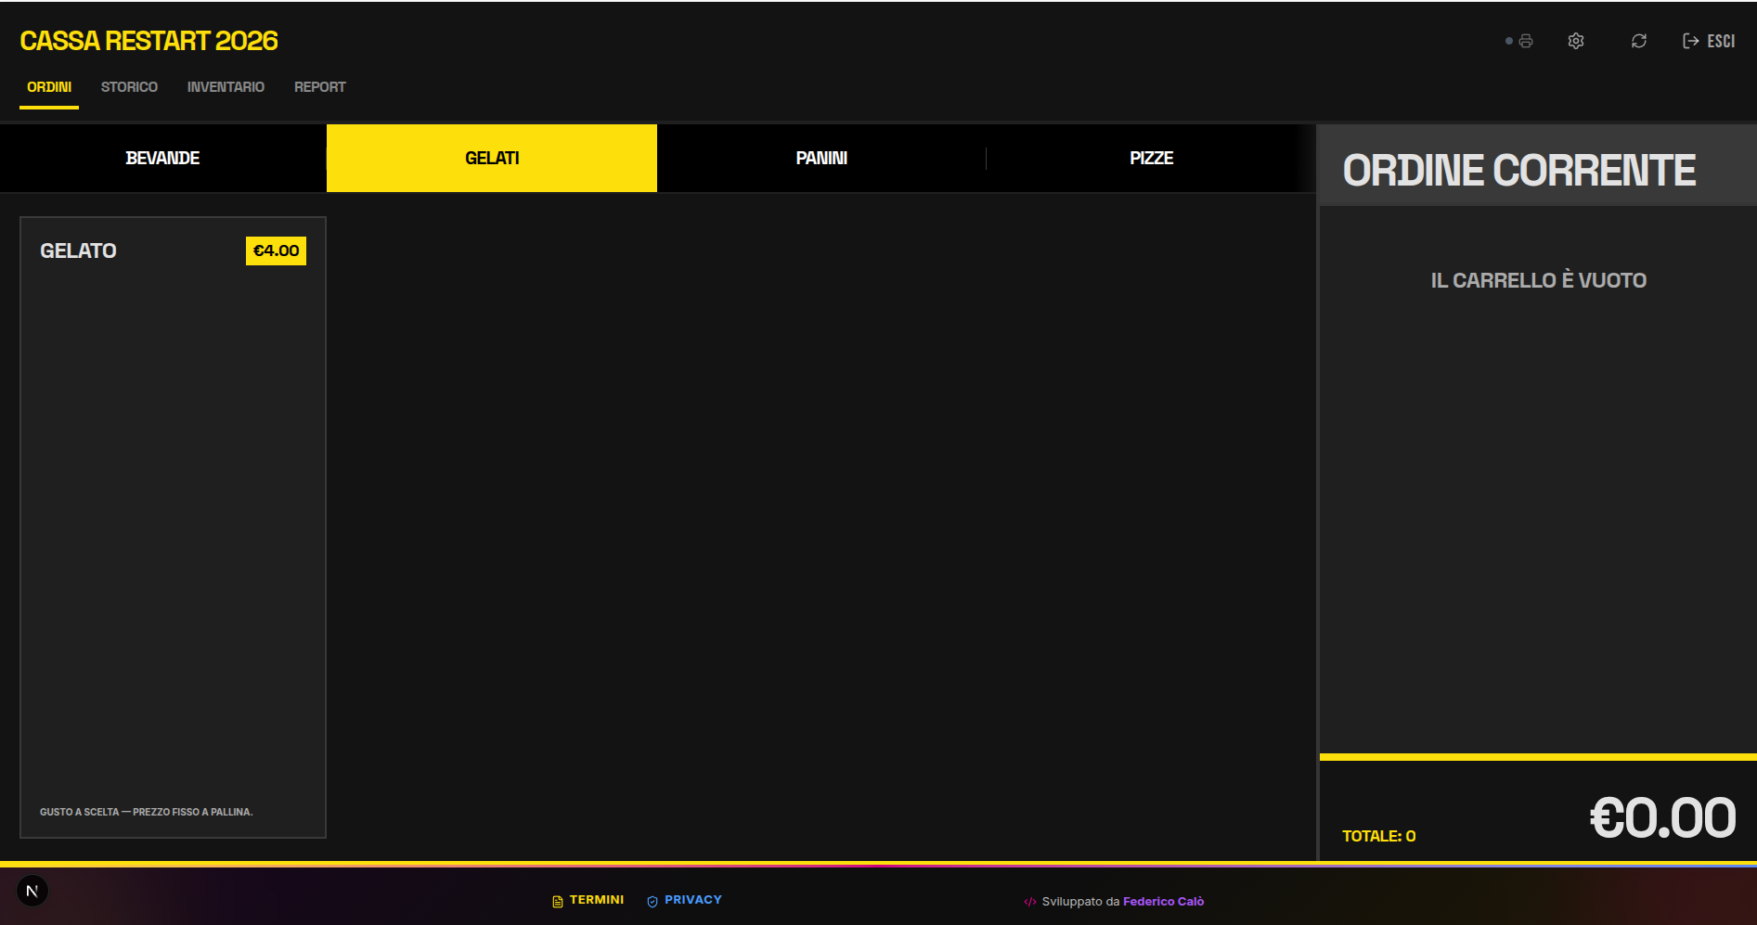Open the PRIVACY link in the footer
The height and width of the screenshot is (925, 1757).
coord(684,900)
